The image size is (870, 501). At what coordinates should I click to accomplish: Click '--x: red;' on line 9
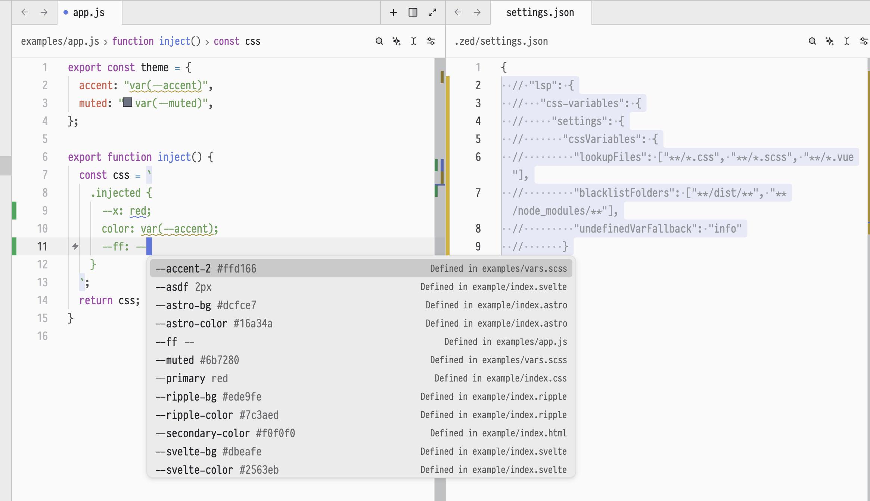[127, 211]
